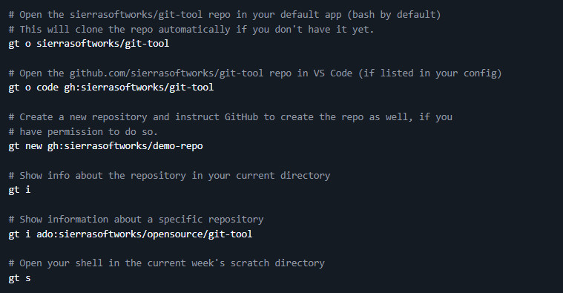Click the word 'code' in second command
The width and height of the screenshot is (563, 293).
pyautogui.click(x=47, y=88)
